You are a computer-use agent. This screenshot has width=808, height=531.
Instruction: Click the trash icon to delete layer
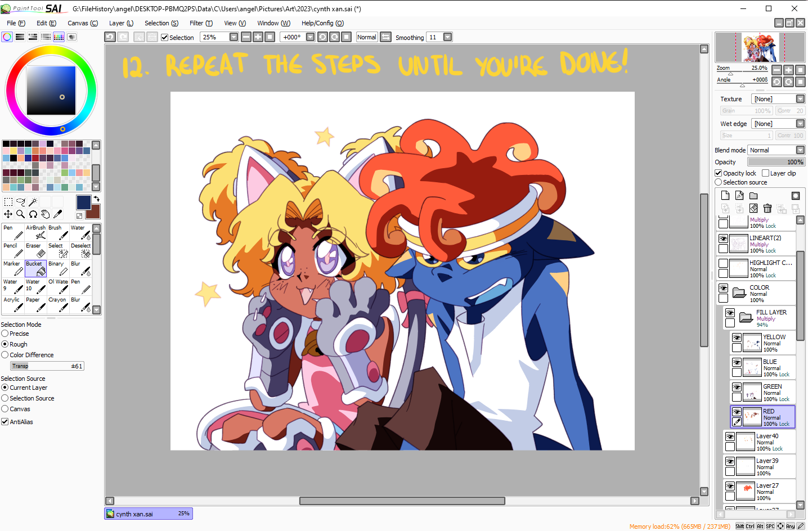tap(767, 209)
